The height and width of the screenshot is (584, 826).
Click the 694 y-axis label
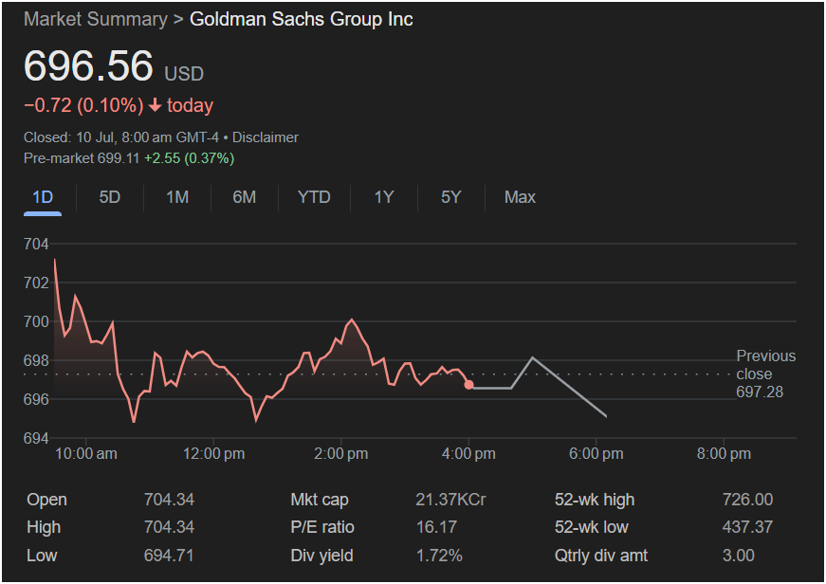pyautogui.click(x=36, y=438)
